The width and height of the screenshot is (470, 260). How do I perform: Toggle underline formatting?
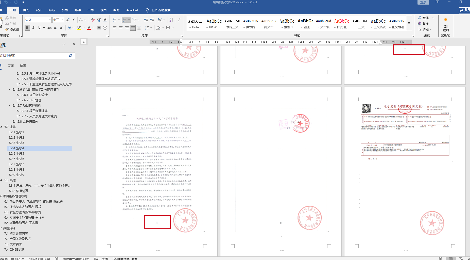[x=39, y=28]
